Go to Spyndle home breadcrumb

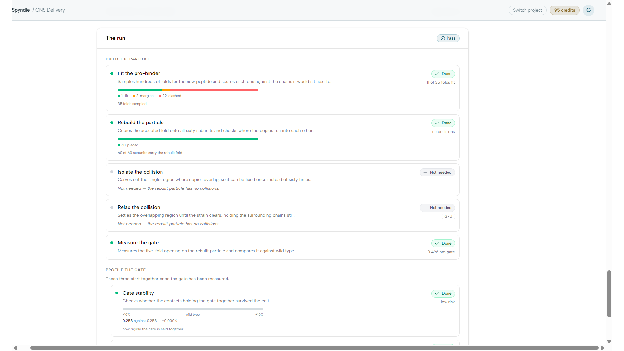(x=20, y=10)
